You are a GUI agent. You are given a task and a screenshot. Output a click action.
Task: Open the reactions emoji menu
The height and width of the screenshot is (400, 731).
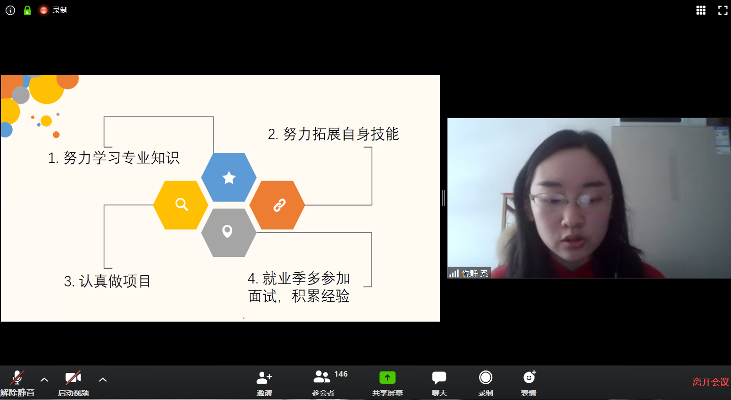click(529, 383)
